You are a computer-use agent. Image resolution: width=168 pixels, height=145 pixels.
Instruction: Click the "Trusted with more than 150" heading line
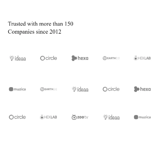pos(41,24)
